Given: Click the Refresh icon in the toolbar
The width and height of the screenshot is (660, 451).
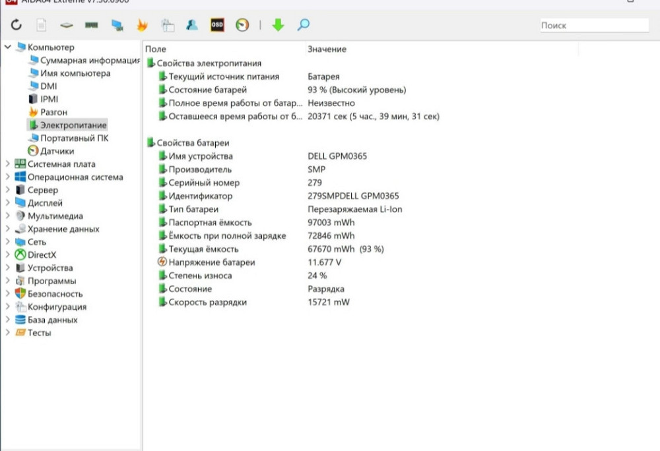Looking at the screenshot, I should tap(15, 25).
